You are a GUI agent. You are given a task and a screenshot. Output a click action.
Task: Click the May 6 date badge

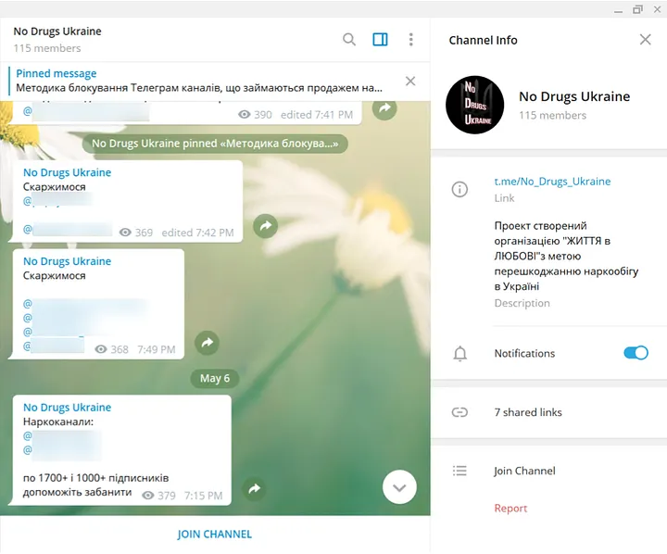point(215,378)
